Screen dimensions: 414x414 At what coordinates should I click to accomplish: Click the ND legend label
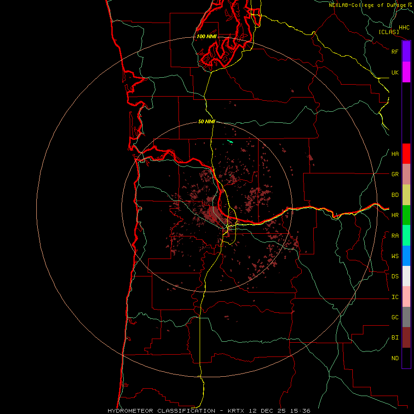395,358
